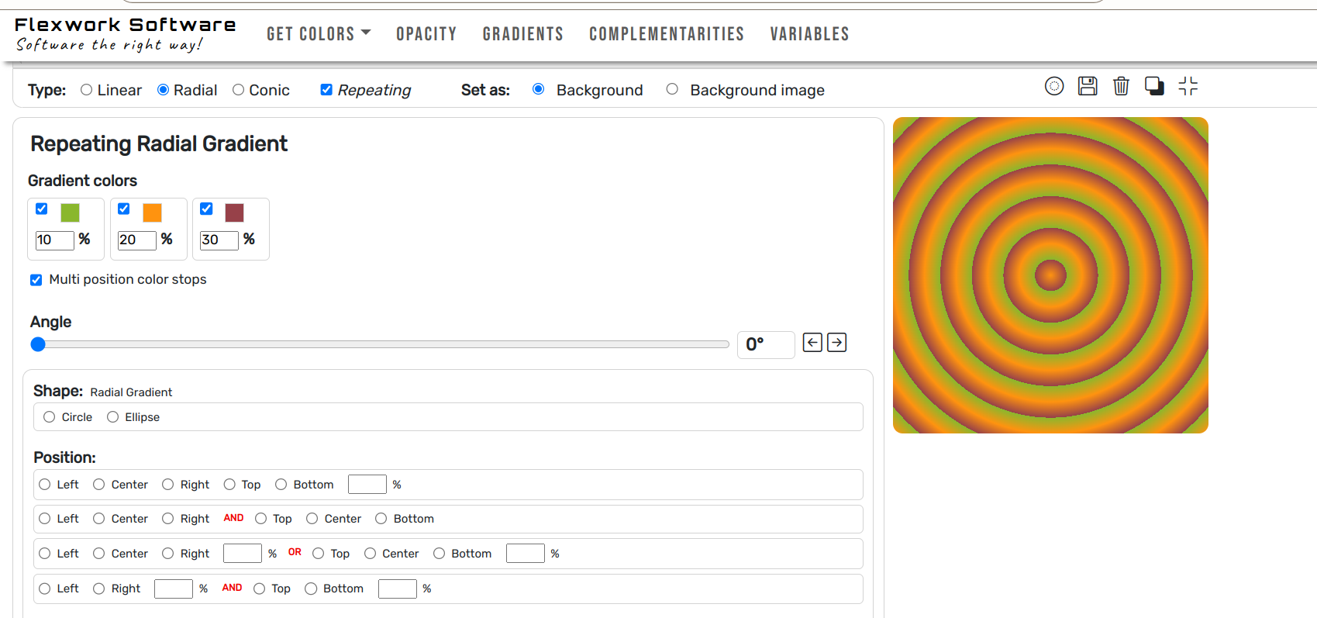Uncheck the orange color stop checkbox
1317x618 pixels.
(124, 209)
